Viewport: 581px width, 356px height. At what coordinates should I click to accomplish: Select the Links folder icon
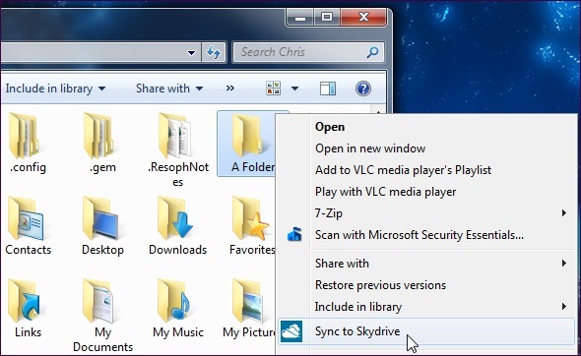pyautogui.click(x=25, y=301)
